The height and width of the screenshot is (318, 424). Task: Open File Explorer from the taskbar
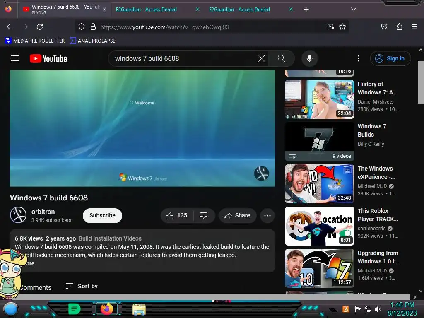(139, 309)
